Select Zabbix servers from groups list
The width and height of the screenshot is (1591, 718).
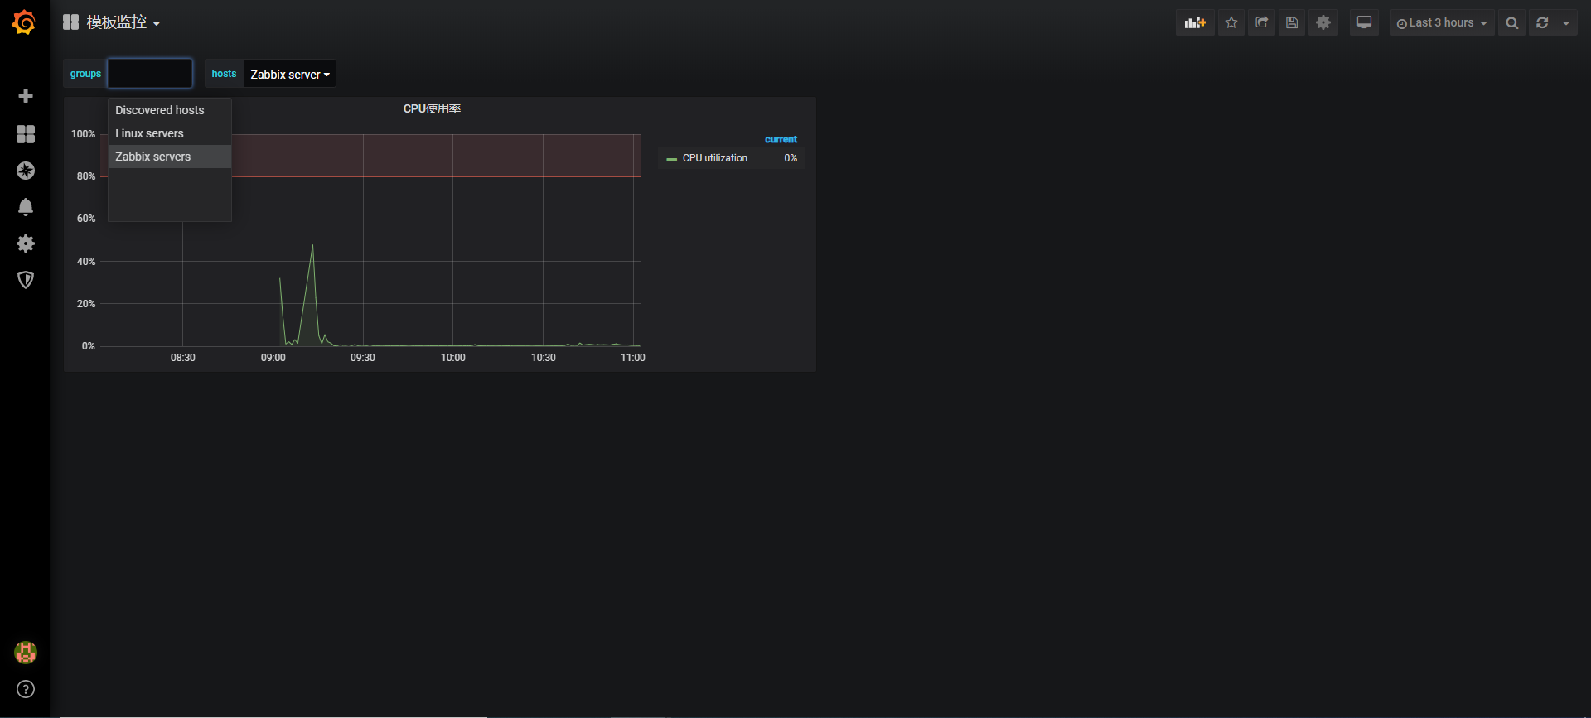tap(170, 157)
